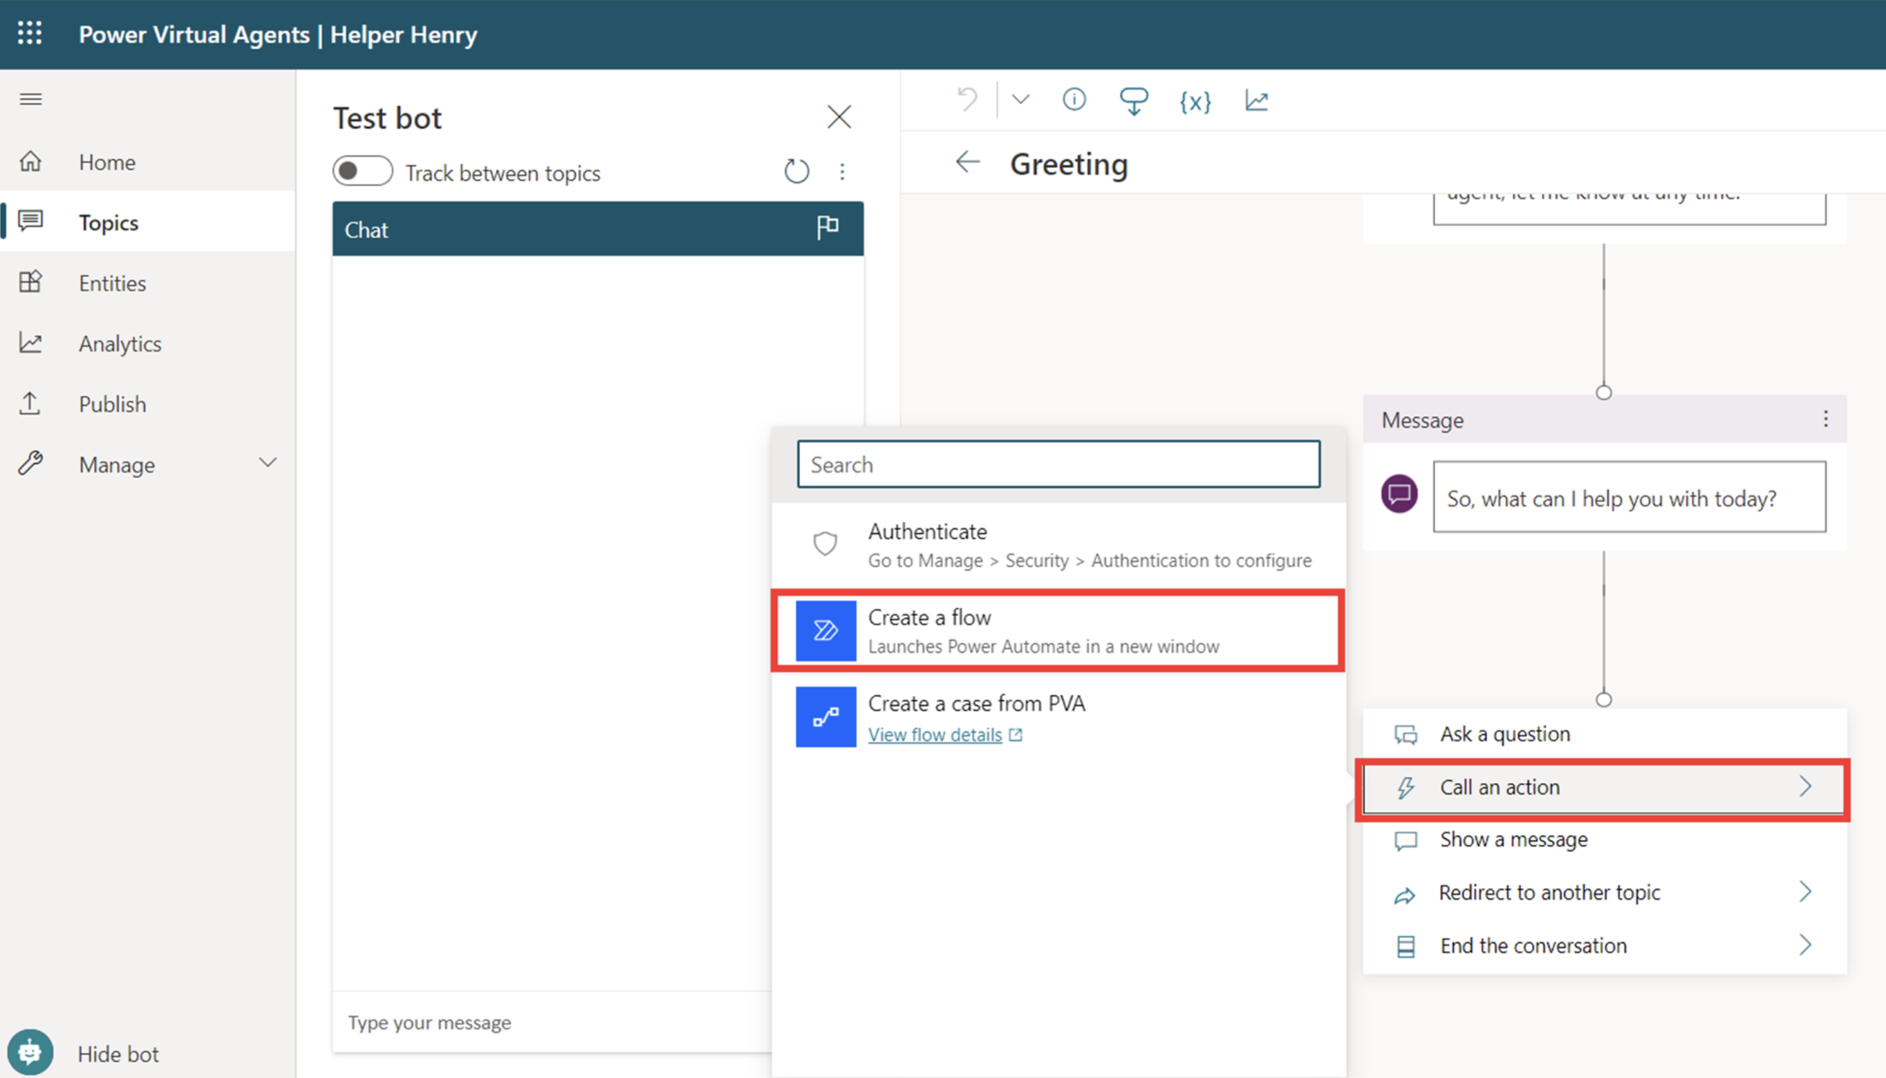The width and height of the screenshot is (1886, 1078).
Task: Go back using the arrow beside Greeting
Action: pos(968,162)
